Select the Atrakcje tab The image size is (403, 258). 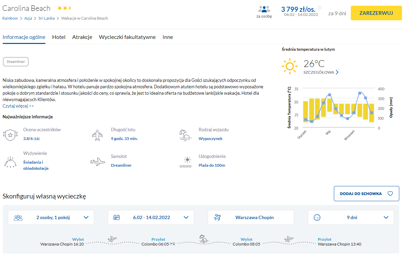82,37
